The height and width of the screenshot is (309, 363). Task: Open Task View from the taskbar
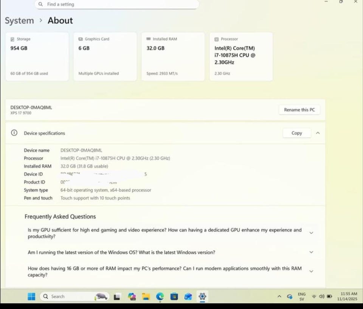[117, 297]
